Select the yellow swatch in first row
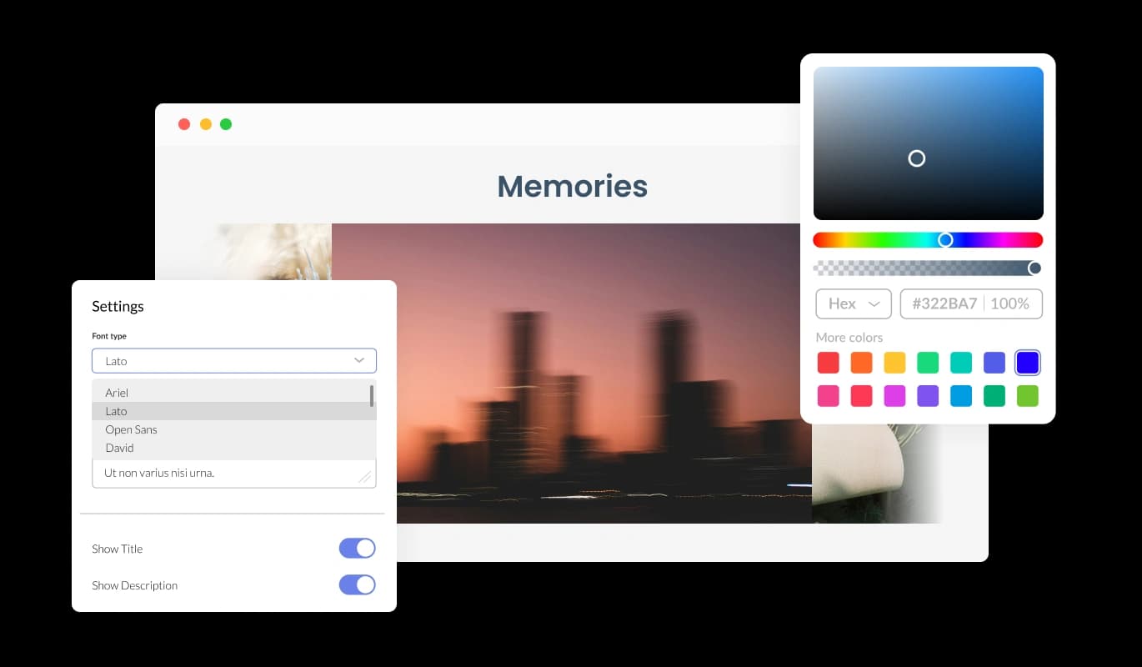1142x667 pixels. [894, 363]
